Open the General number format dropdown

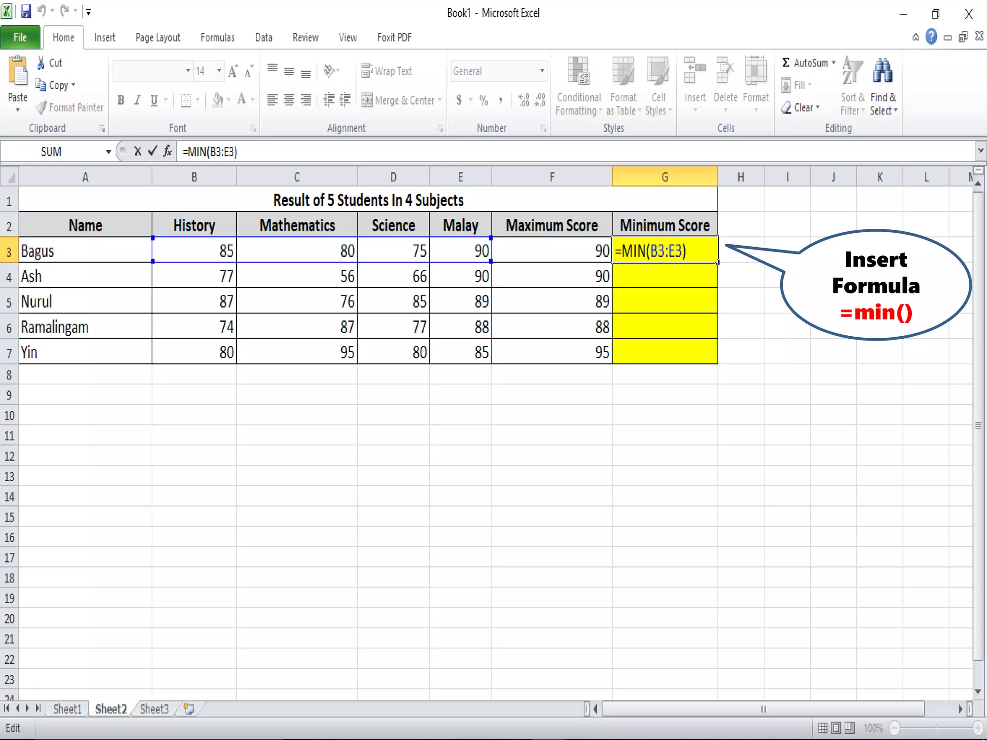click(542, 71)
